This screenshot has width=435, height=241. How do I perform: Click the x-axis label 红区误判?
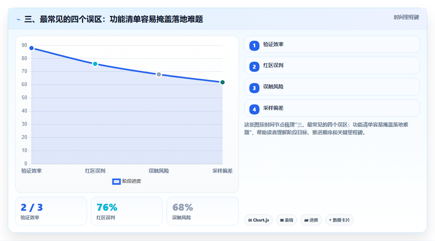pyautogui.click(x=95, y=171)
